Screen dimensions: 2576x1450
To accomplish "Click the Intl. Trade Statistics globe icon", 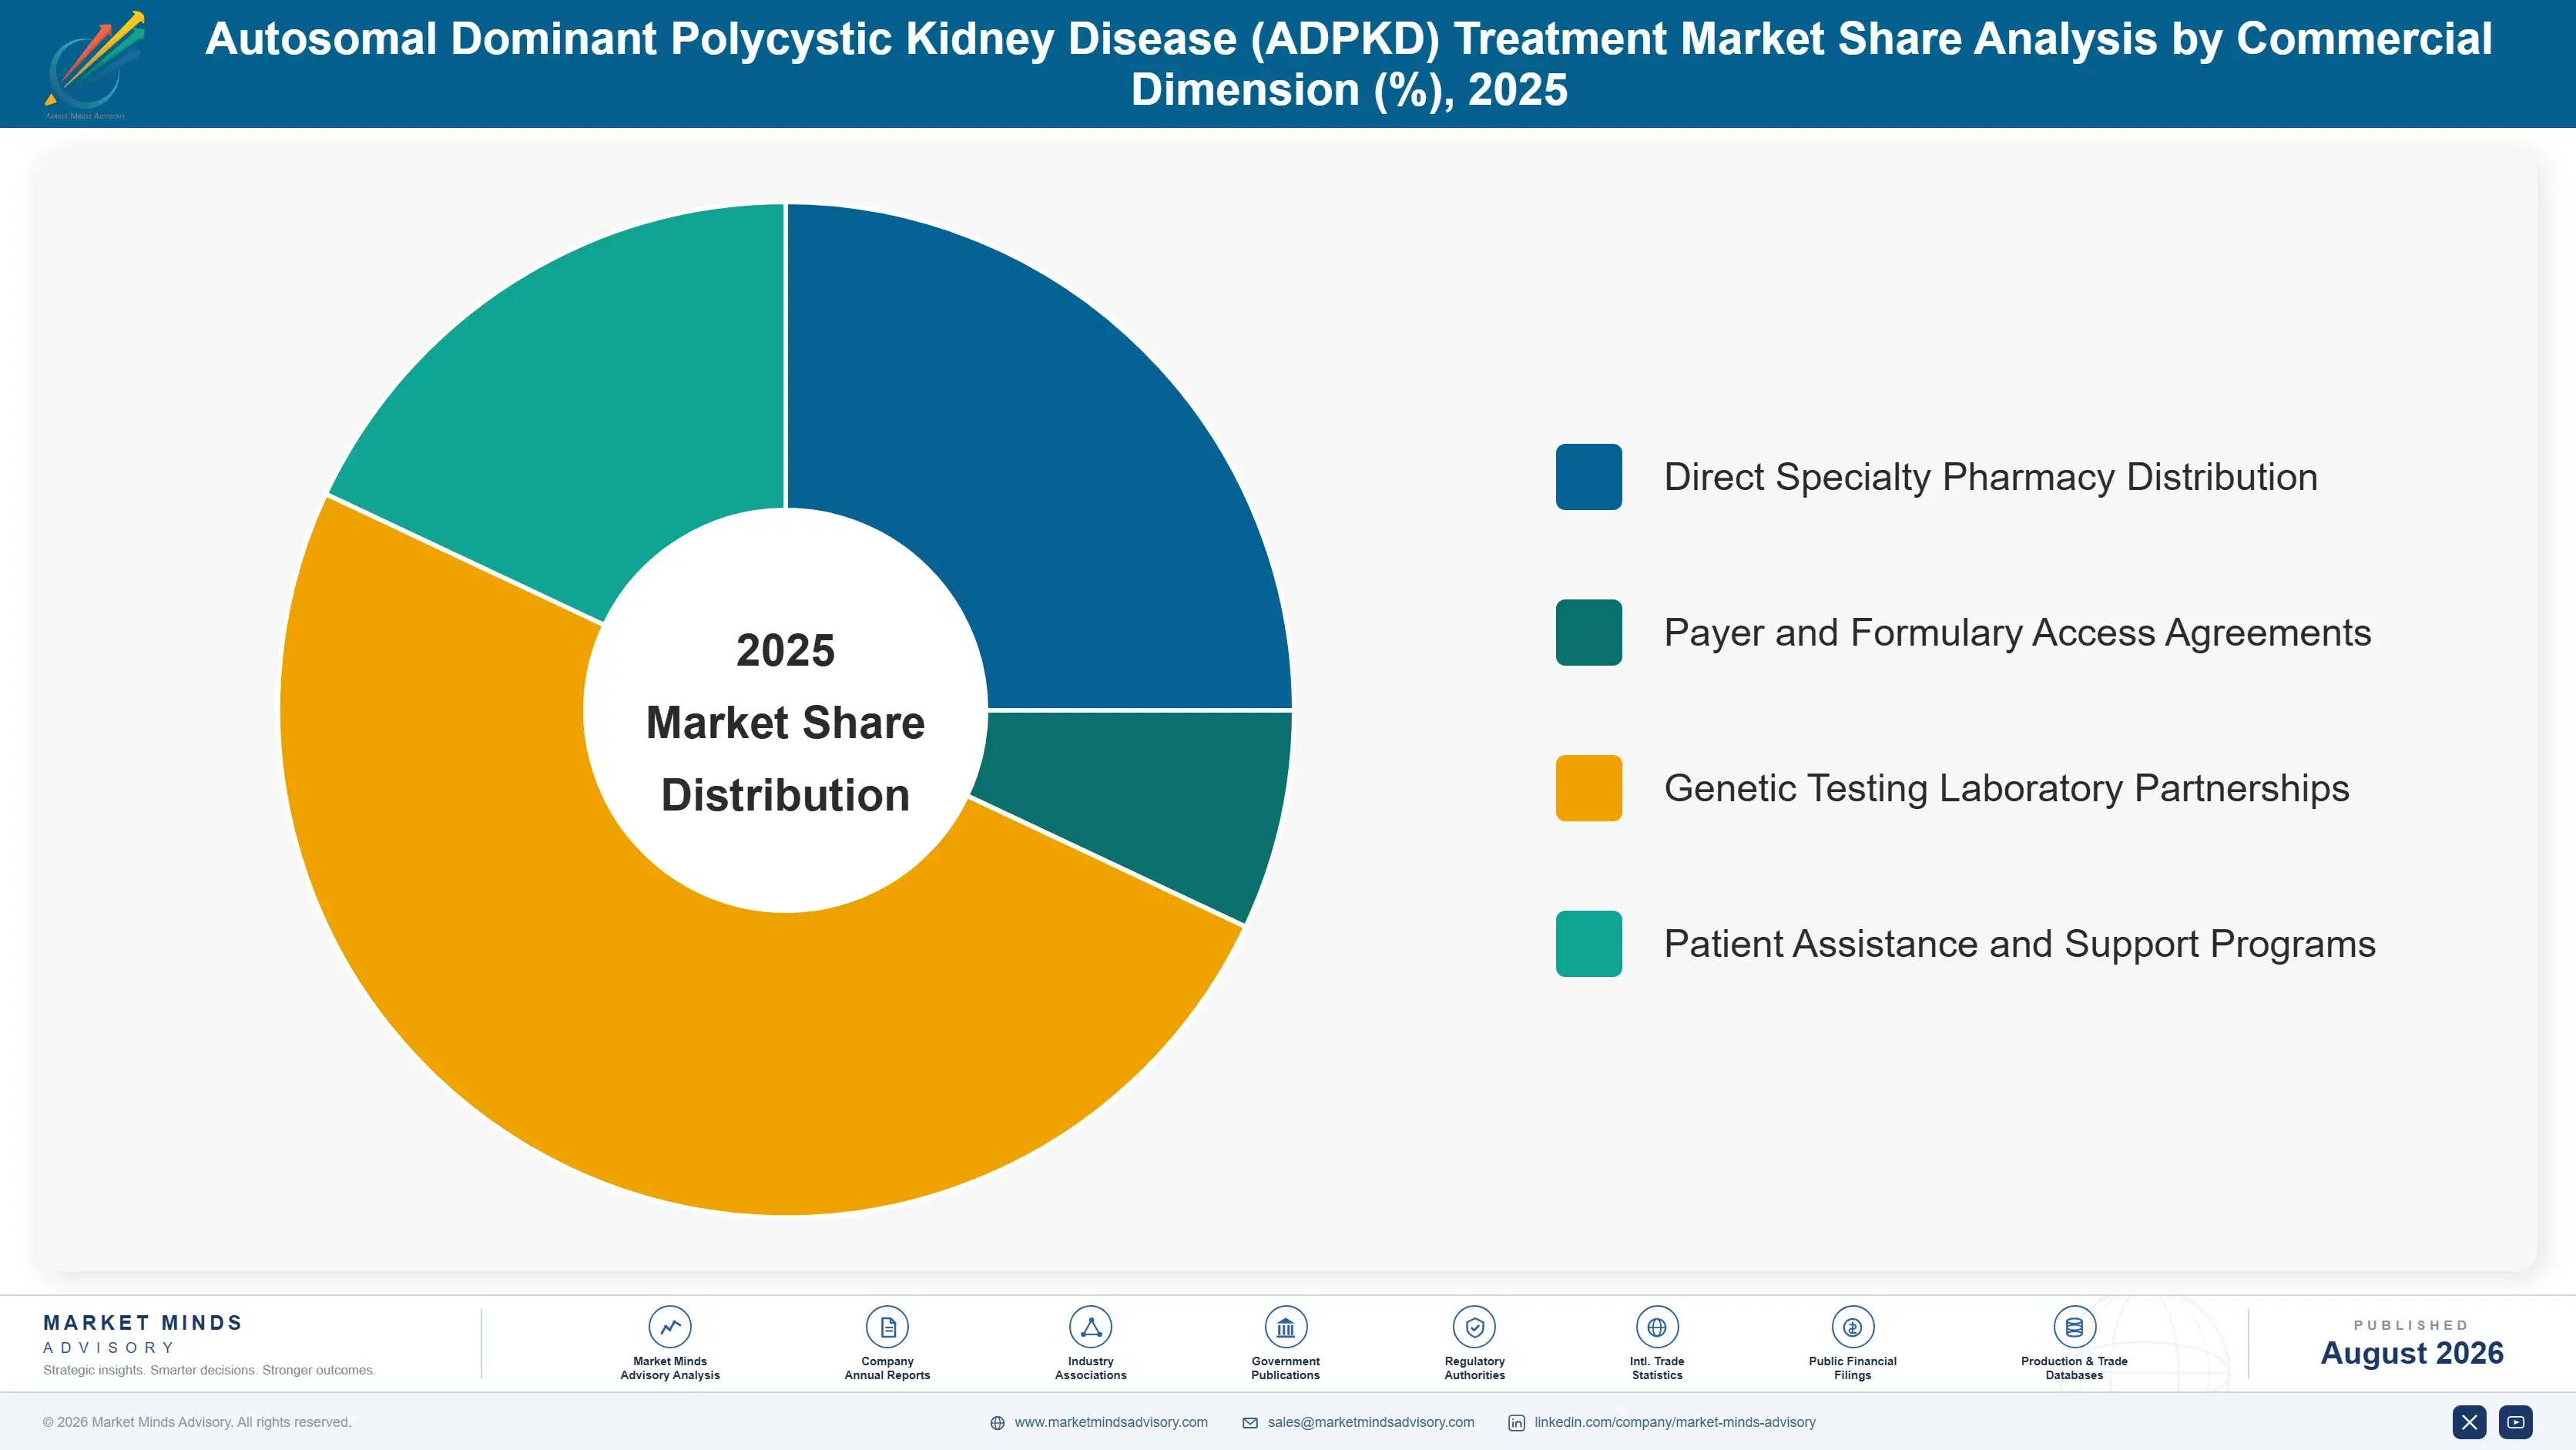I will (1657, 1327).
